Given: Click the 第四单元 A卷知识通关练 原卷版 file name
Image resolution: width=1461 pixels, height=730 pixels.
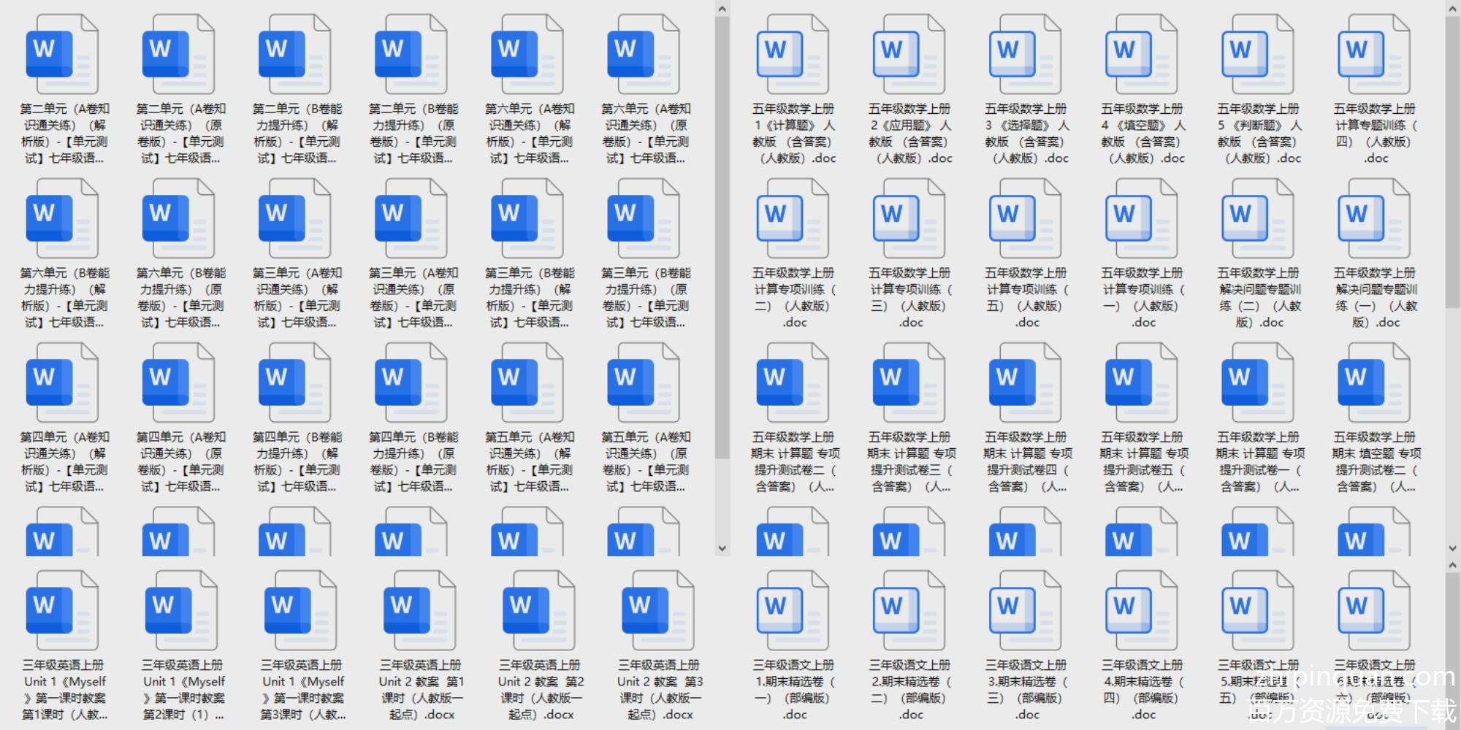Looking at the screenshot, I should click(x=180, y=462).
